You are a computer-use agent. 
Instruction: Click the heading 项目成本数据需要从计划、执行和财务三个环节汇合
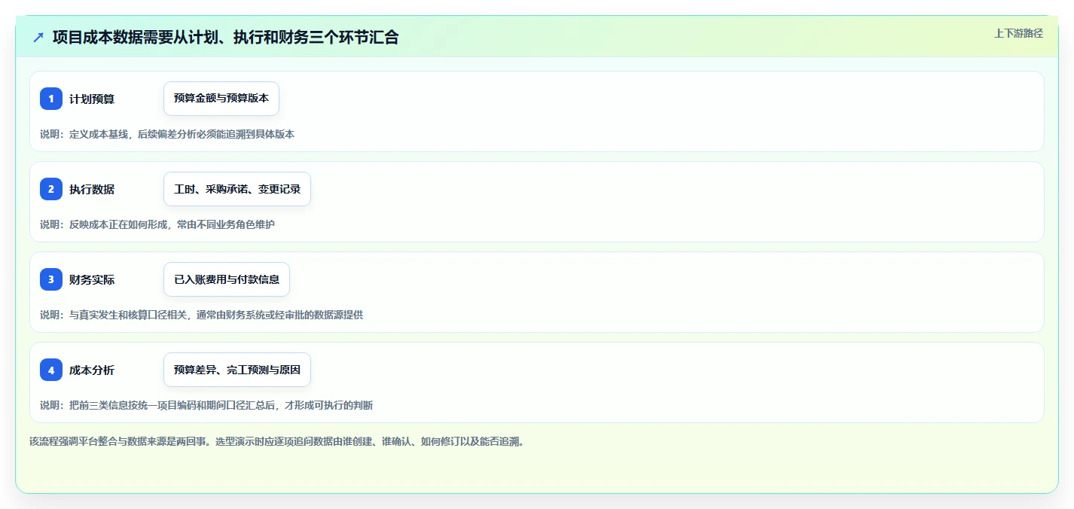pyautogui.click(x=225, y=37)
